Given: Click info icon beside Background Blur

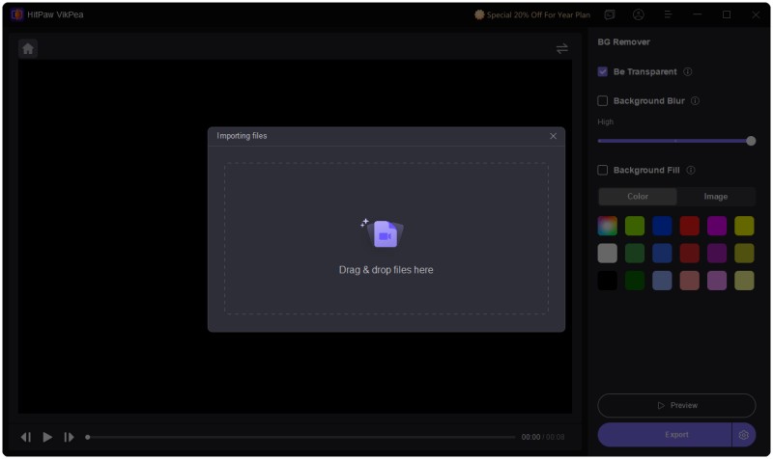Looking at the screenshot, I should click(695, 101).
